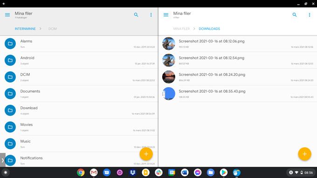The image size is (317, 178).
Task: Open Messenger from the shelf
Action: coord(198,172)
